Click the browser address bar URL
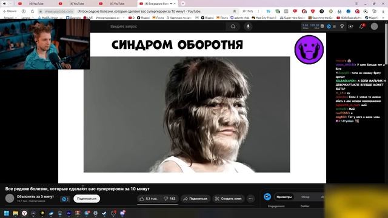This screenshot has width=388, height=218. 59,11
